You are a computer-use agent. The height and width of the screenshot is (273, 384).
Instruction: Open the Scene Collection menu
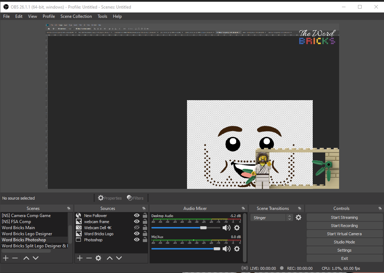(76, 16)
